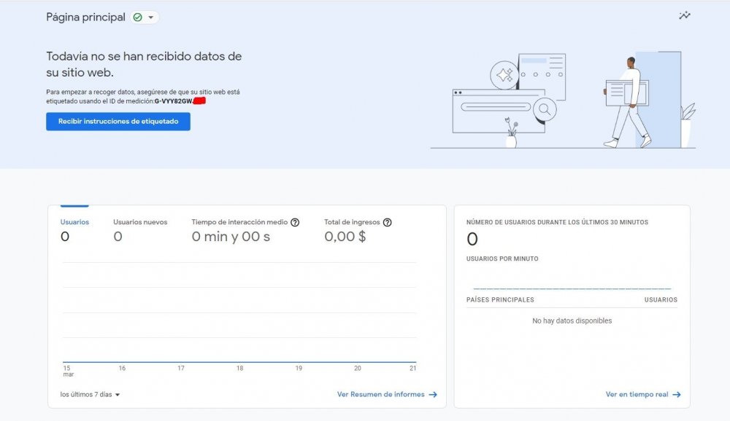Click inside the seven-day users chart area

(x=241, y=313)
